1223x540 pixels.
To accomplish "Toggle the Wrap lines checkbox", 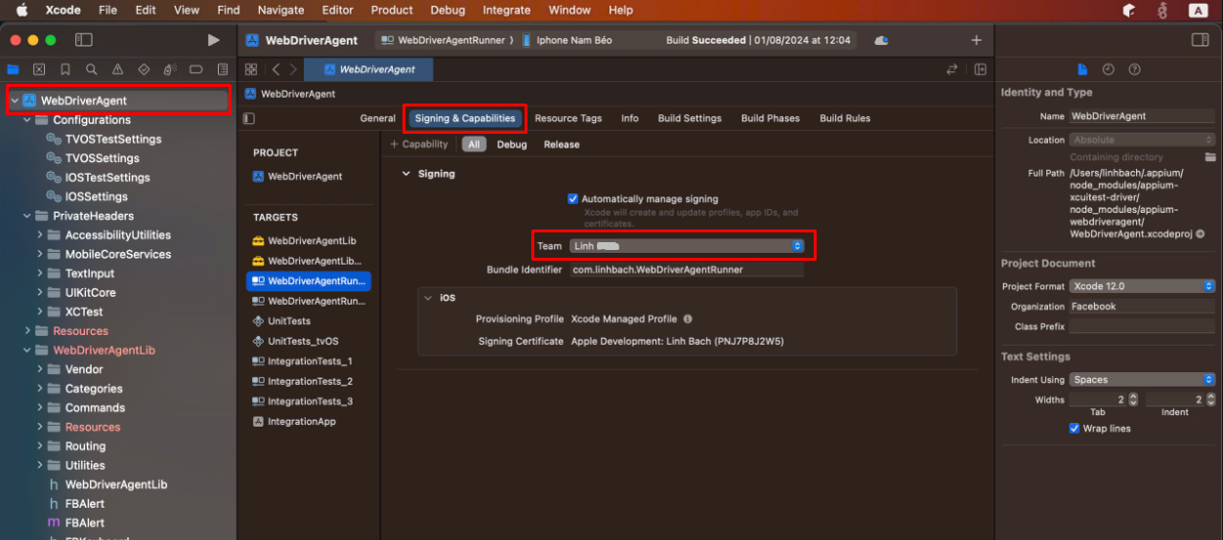I will pyautogui.click(x=1075, y=429).
